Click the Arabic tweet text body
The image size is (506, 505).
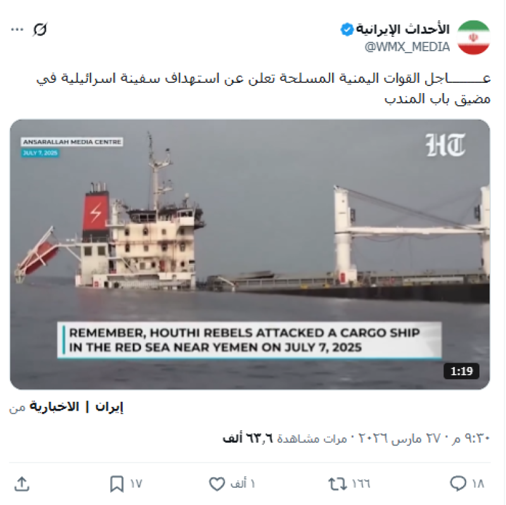263,88
